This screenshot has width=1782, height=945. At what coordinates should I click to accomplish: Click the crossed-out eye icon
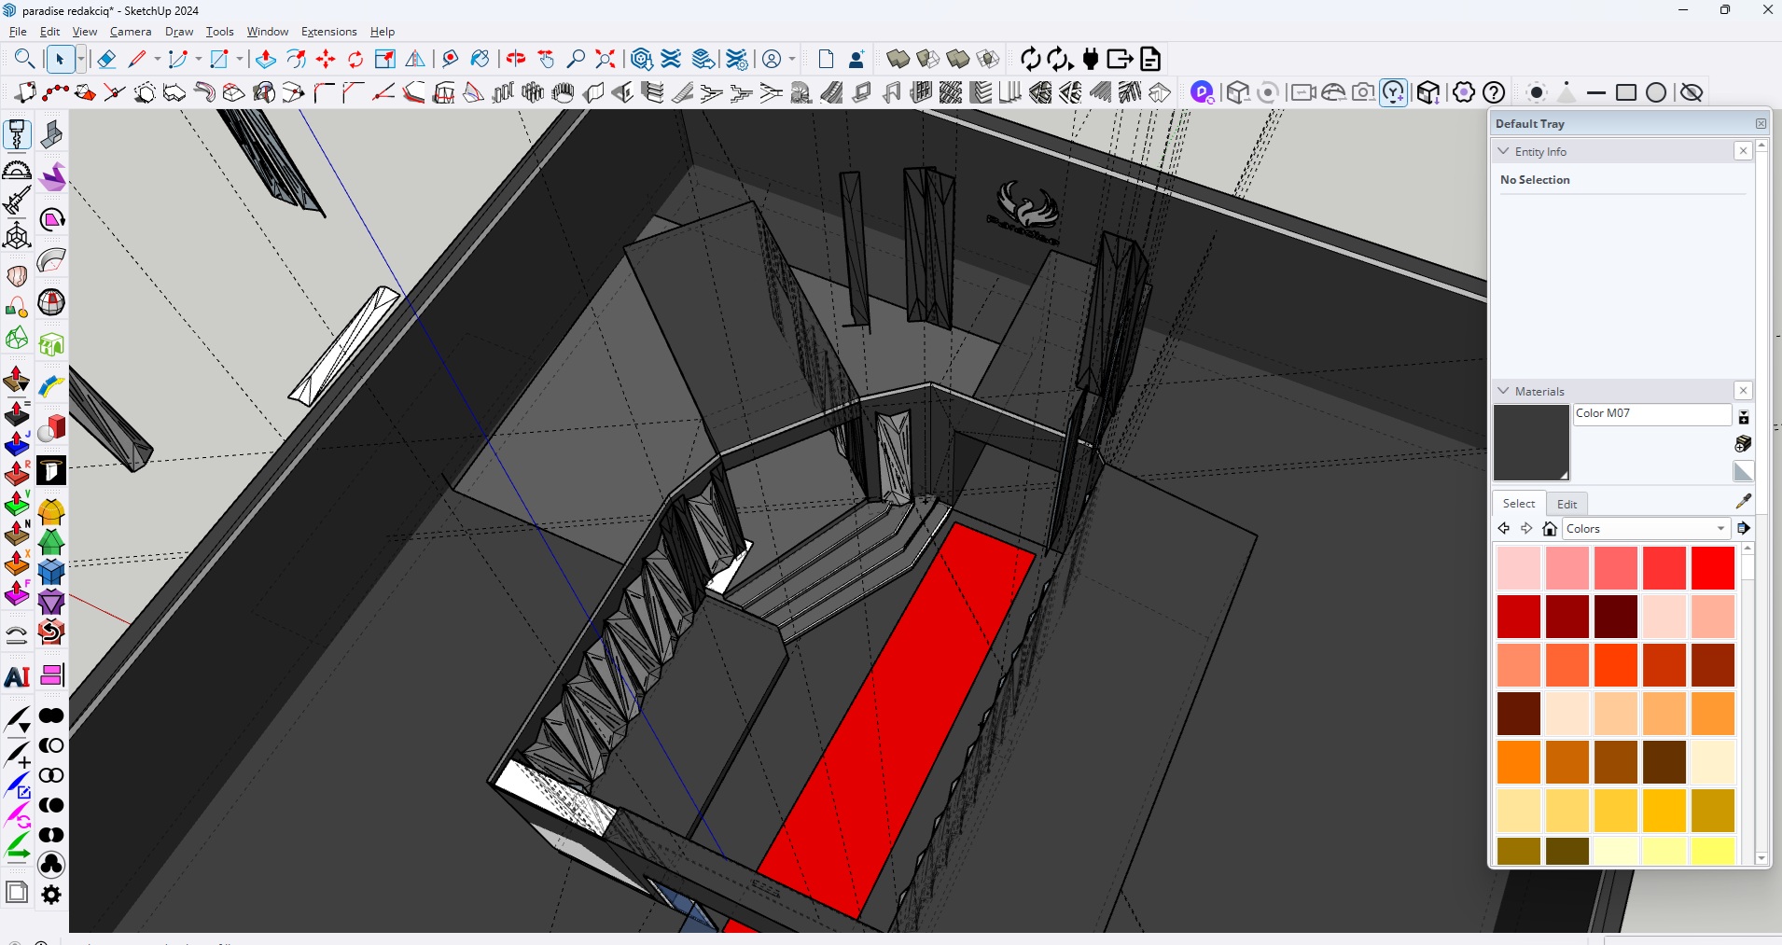(1692, 92)
